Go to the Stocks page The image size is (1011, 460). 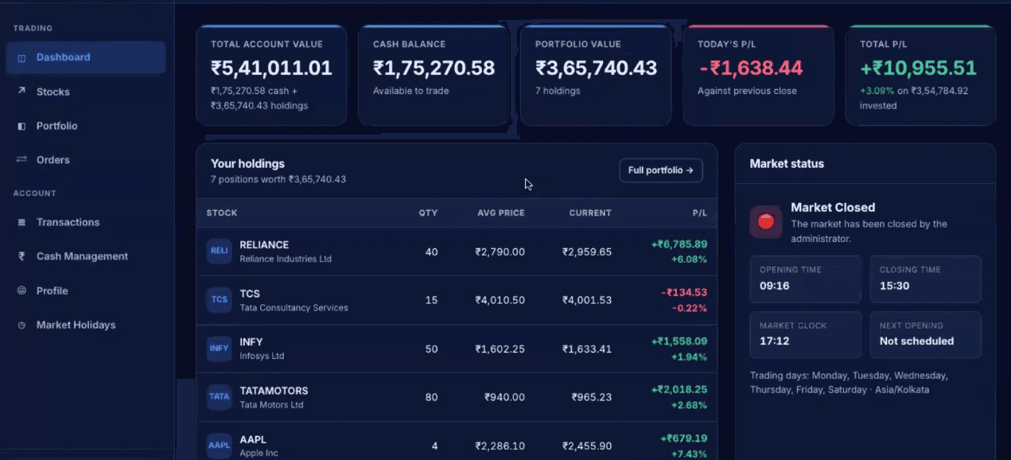[x=86, y=92]
